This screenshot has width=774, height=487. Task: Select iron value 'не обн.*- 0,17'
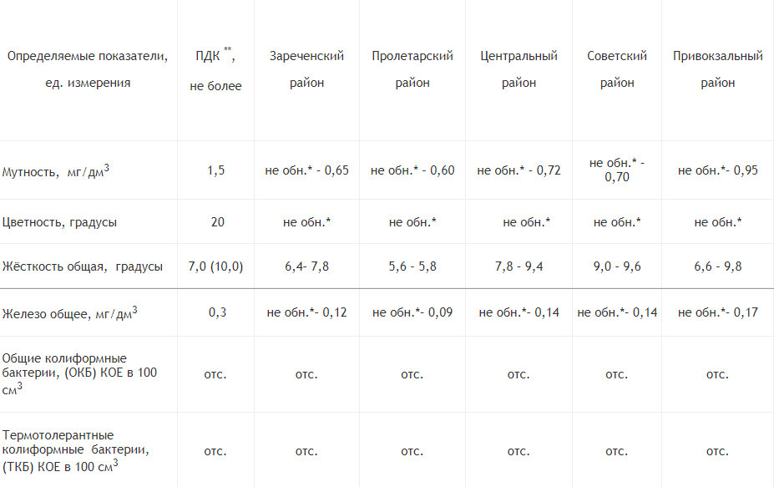[718, 312]
